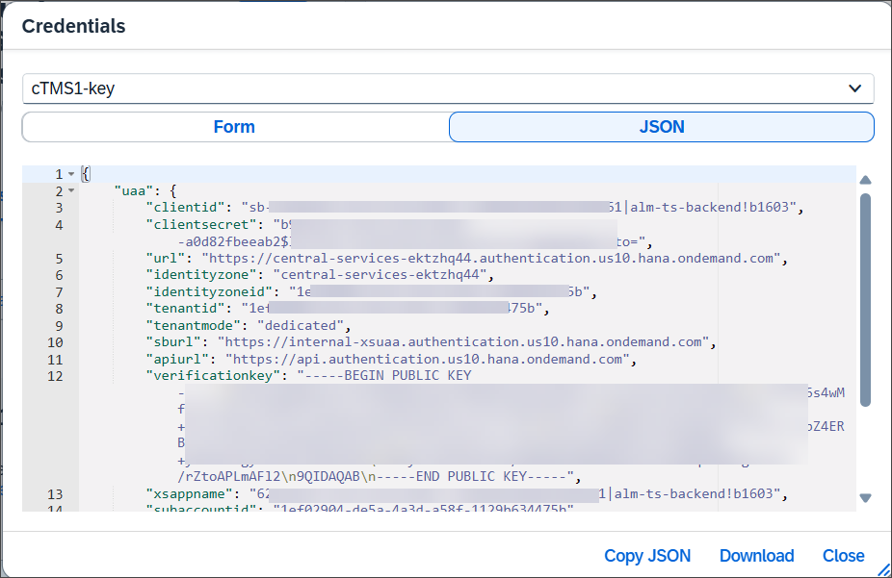Click the scroll up arrow in JSON editor
The height and width of the screenshot is (578, 892).
pos(866,180)
